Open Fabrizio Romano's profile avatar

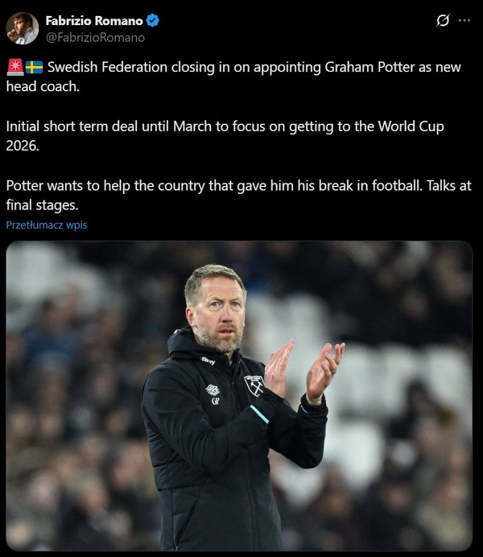pyautogui.click(x=22, y=28)
